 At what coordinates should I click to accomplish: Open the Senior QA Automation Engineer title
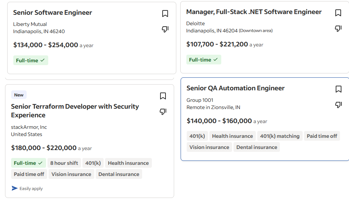coord(236,88)
